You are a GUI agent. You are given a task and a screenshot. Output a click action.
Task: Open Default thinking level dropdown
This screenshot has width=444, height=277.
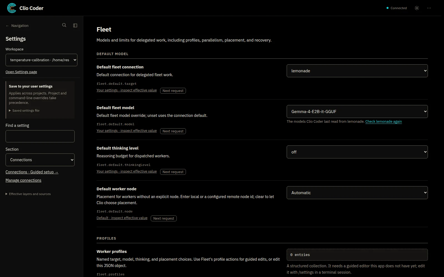point(357,152)
